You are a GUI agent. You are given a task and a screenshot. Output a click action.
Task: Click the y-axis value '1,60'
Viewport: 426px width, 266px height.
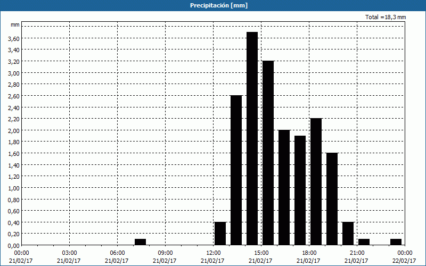(14, 154)
